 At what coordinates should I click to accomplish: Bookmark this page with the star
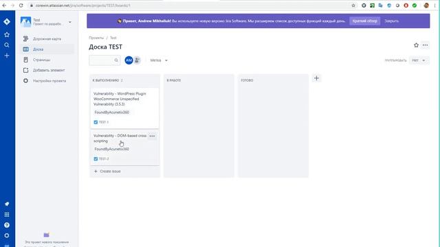[x=353, y=5]
